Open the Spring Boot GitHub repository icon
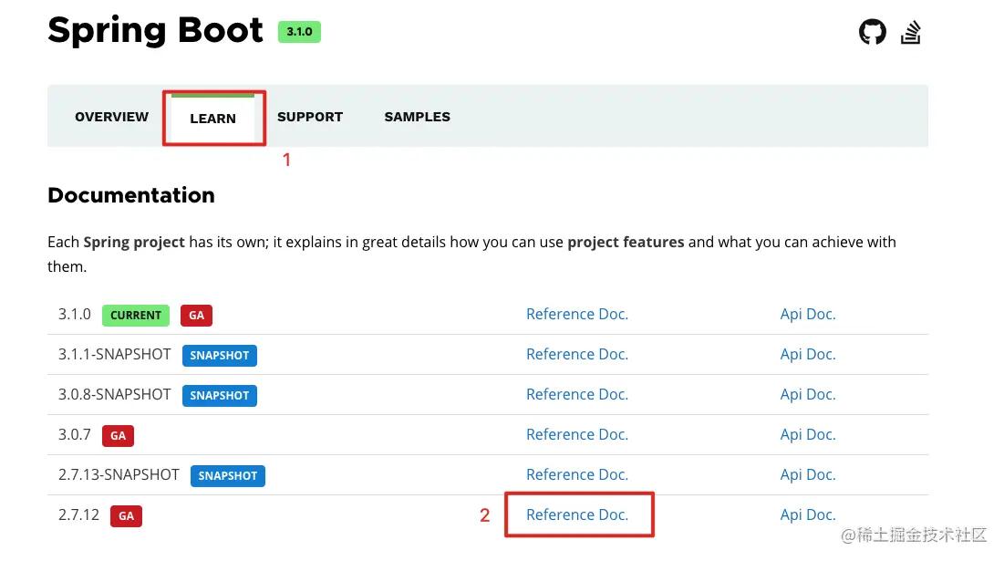 873,31
